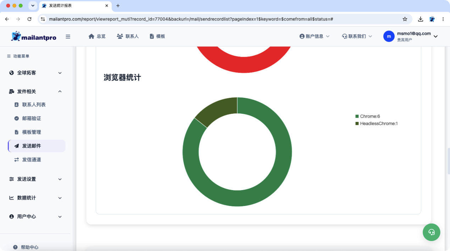Screen dimensions: 450x251
Task: Open 模板管理 in sidebar
Action: click(32, 132)
